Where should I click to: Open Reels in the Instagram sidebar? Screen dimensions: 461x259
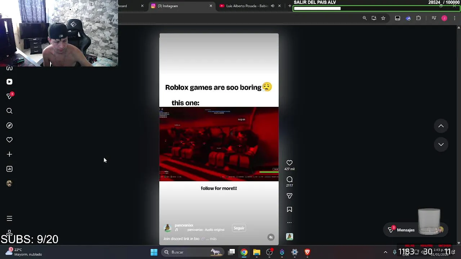(x=9, y=82)
